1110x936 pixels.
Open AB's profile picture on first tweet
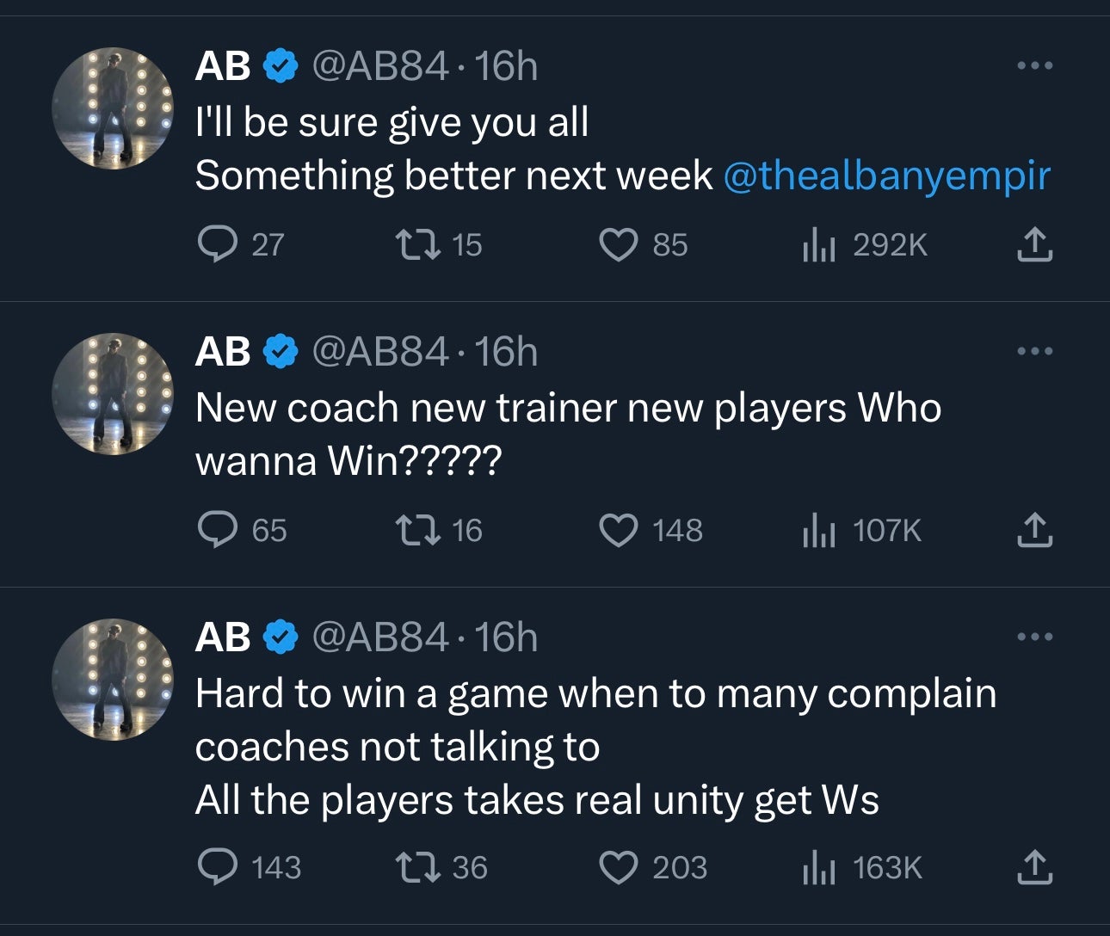[113, 108]
